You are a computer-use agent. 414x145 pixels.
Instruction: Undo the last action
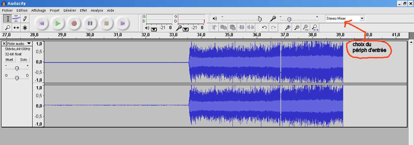point(265,28)
